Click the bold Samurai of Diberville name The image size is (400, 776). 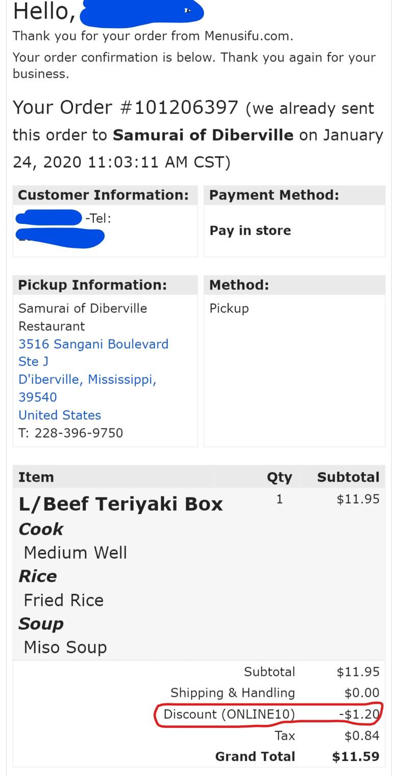(203, 135)
